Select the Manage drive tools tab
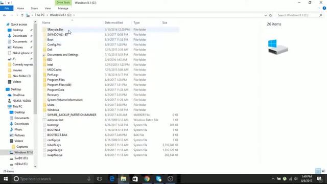The width and height of the screenshot is (327, 184). pyautogui.click(x=63, y=8)
